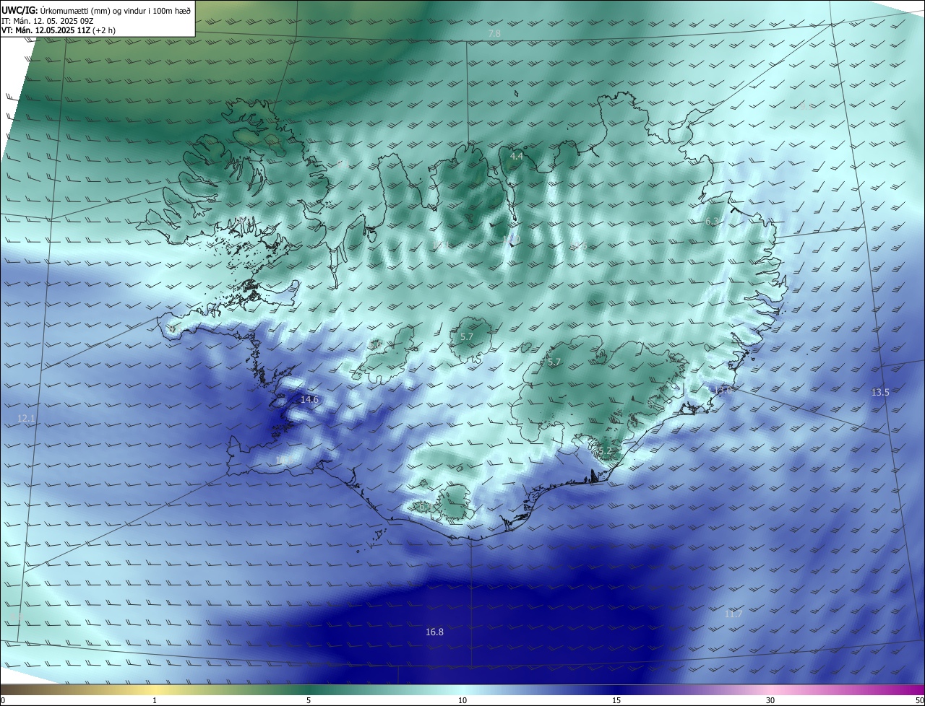Click the 30 tick on the color scale
The height and width of the screenshot is (706, 925).
pos(770,700)
